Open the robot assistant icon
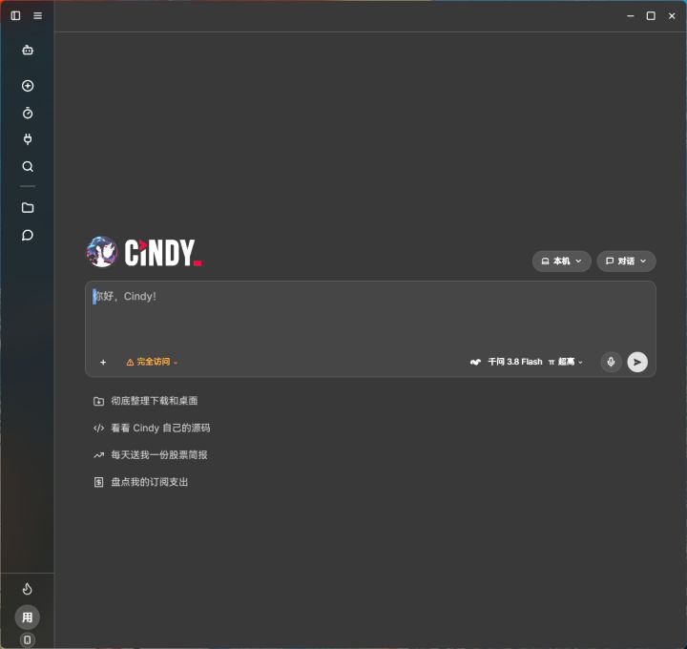687x649 pixels. (28, 50)
